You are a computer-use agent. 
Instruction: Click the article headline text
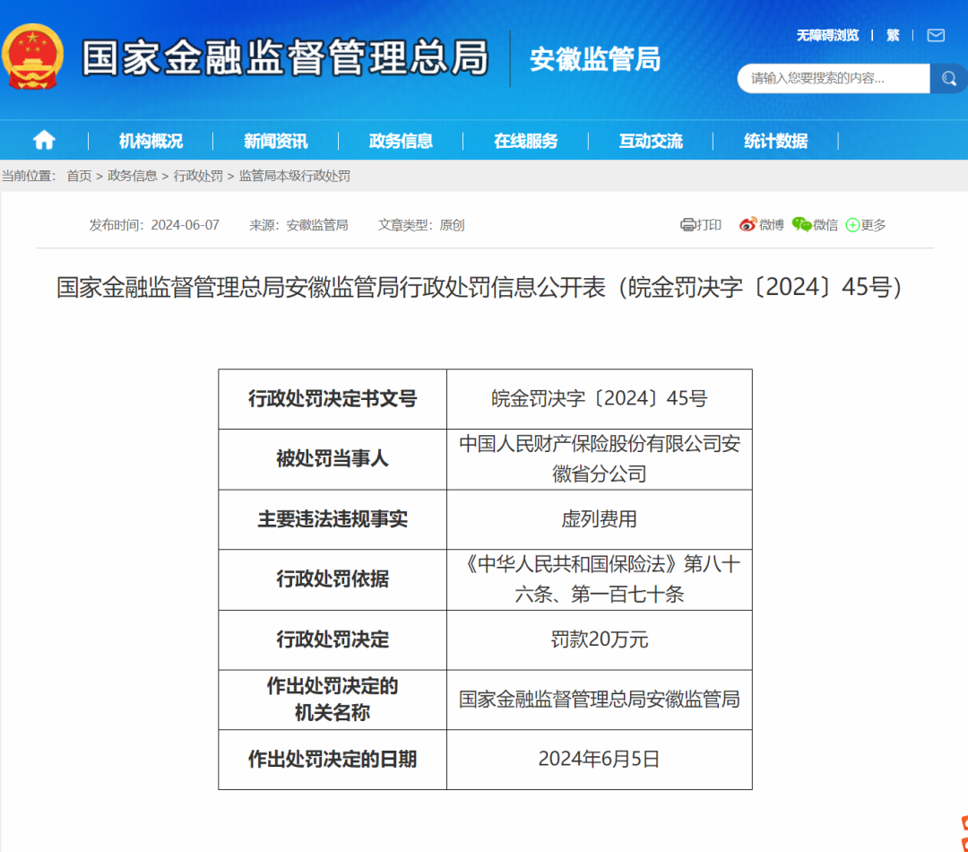[480, 288]
